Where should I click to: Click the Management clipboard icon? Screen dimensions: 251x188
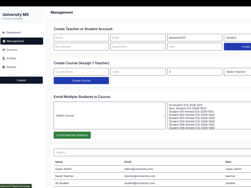click(x=4, y=41)
